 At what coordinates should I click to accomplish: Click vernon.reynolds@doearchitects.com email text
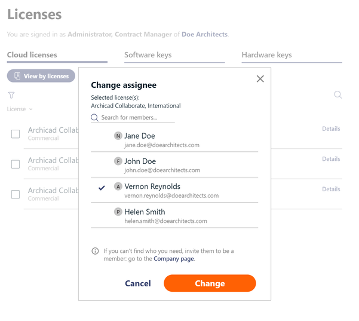pos(171,195)
